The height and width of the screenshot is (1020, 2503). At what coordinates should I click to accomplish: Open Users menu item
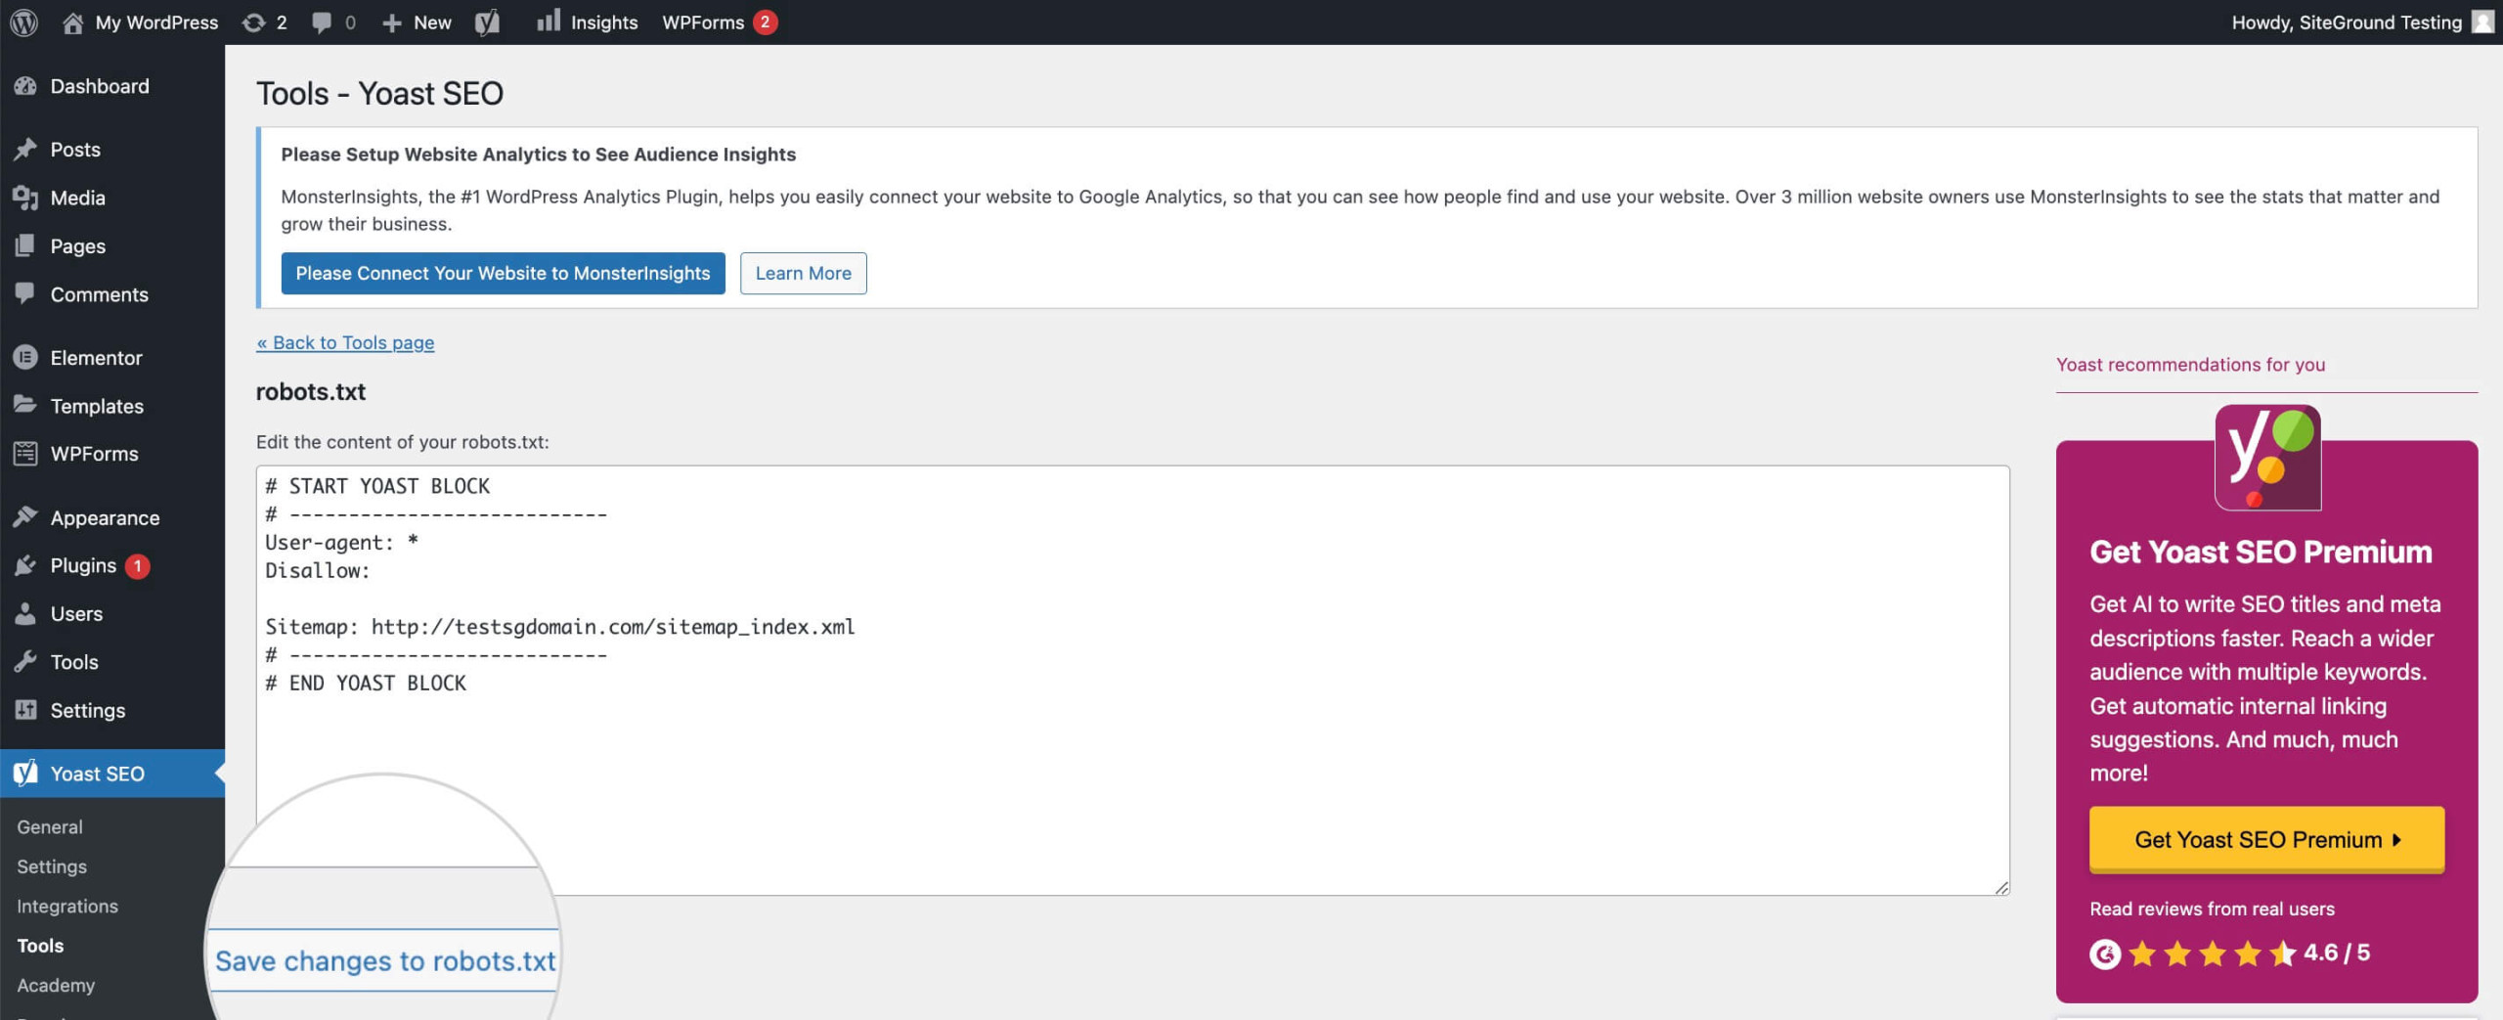pos(112,613)
